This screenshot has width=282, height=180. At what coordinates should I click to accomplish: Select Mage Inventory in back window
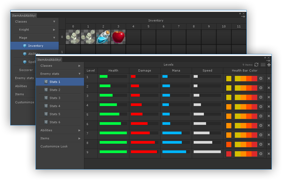coord(35,46)
